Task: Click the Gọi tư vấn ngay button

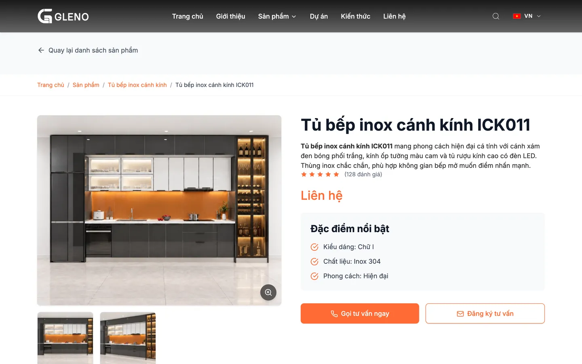Action: coord(360,313)
